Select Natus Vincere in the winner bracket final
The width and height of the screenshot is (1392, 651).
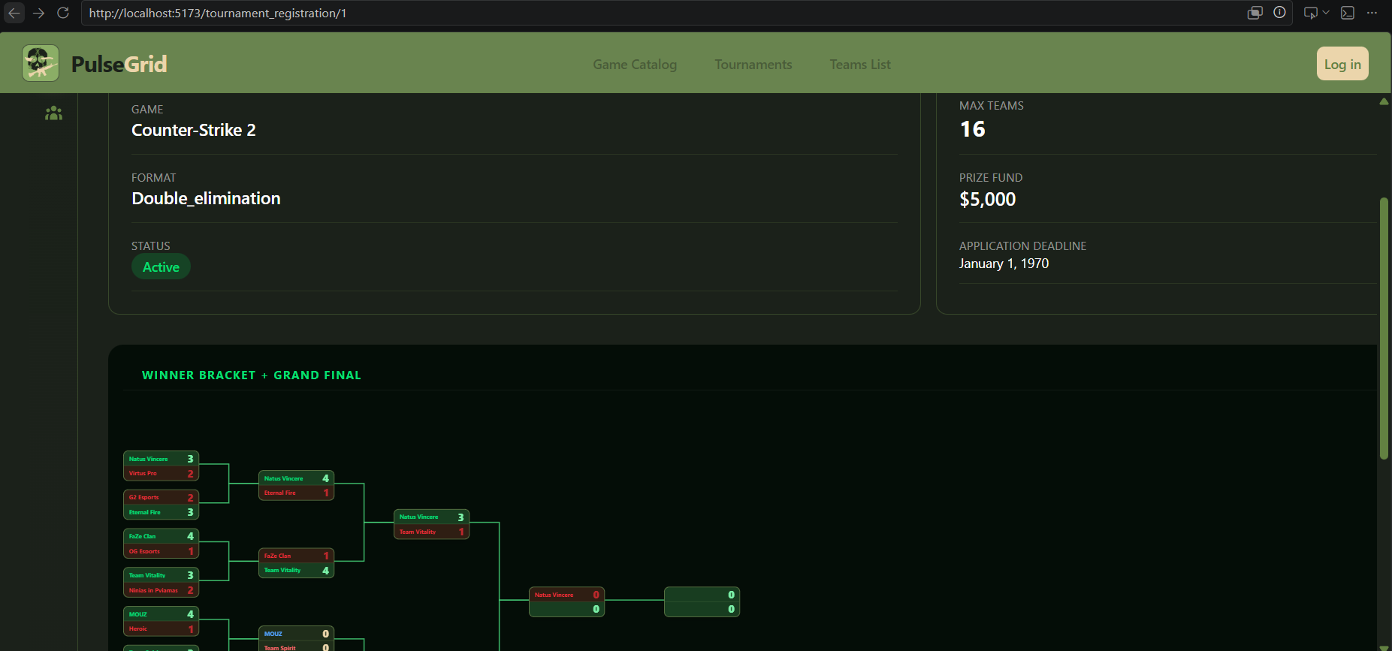566,595
